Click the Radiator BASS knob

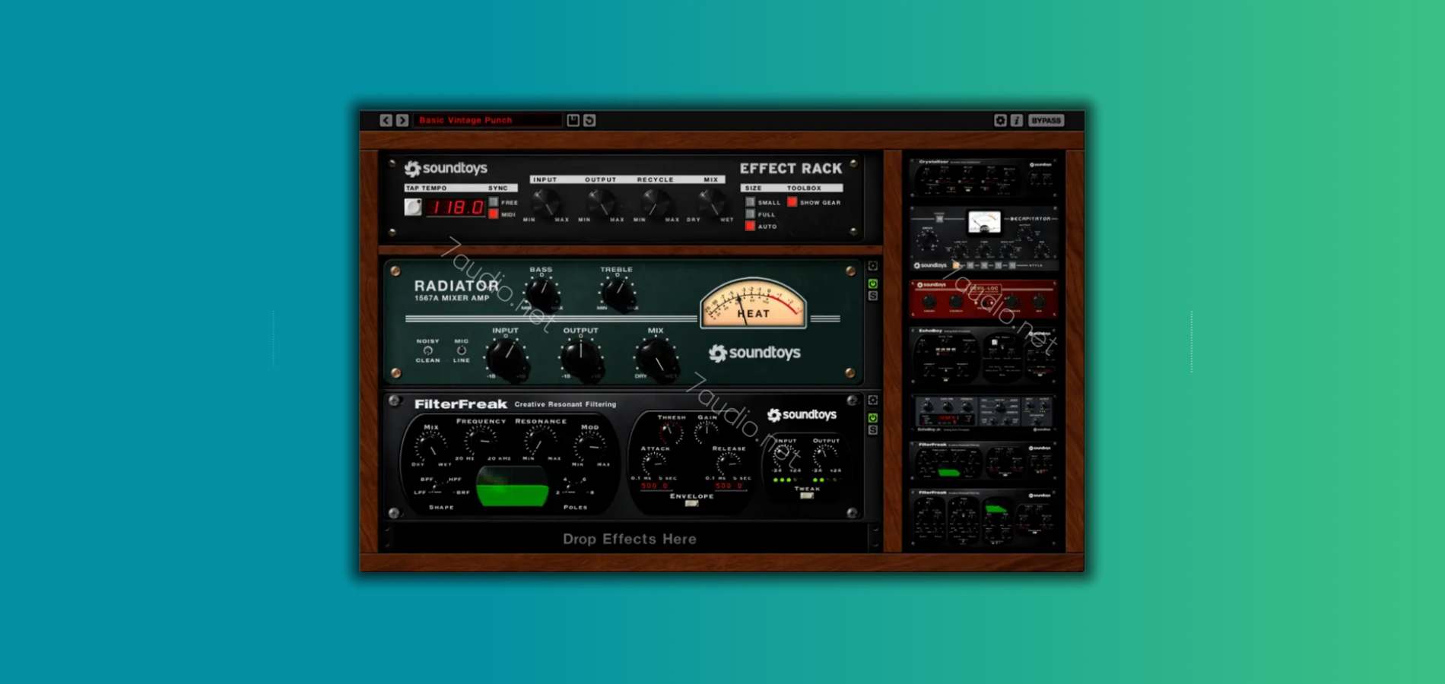coord(541,293)
